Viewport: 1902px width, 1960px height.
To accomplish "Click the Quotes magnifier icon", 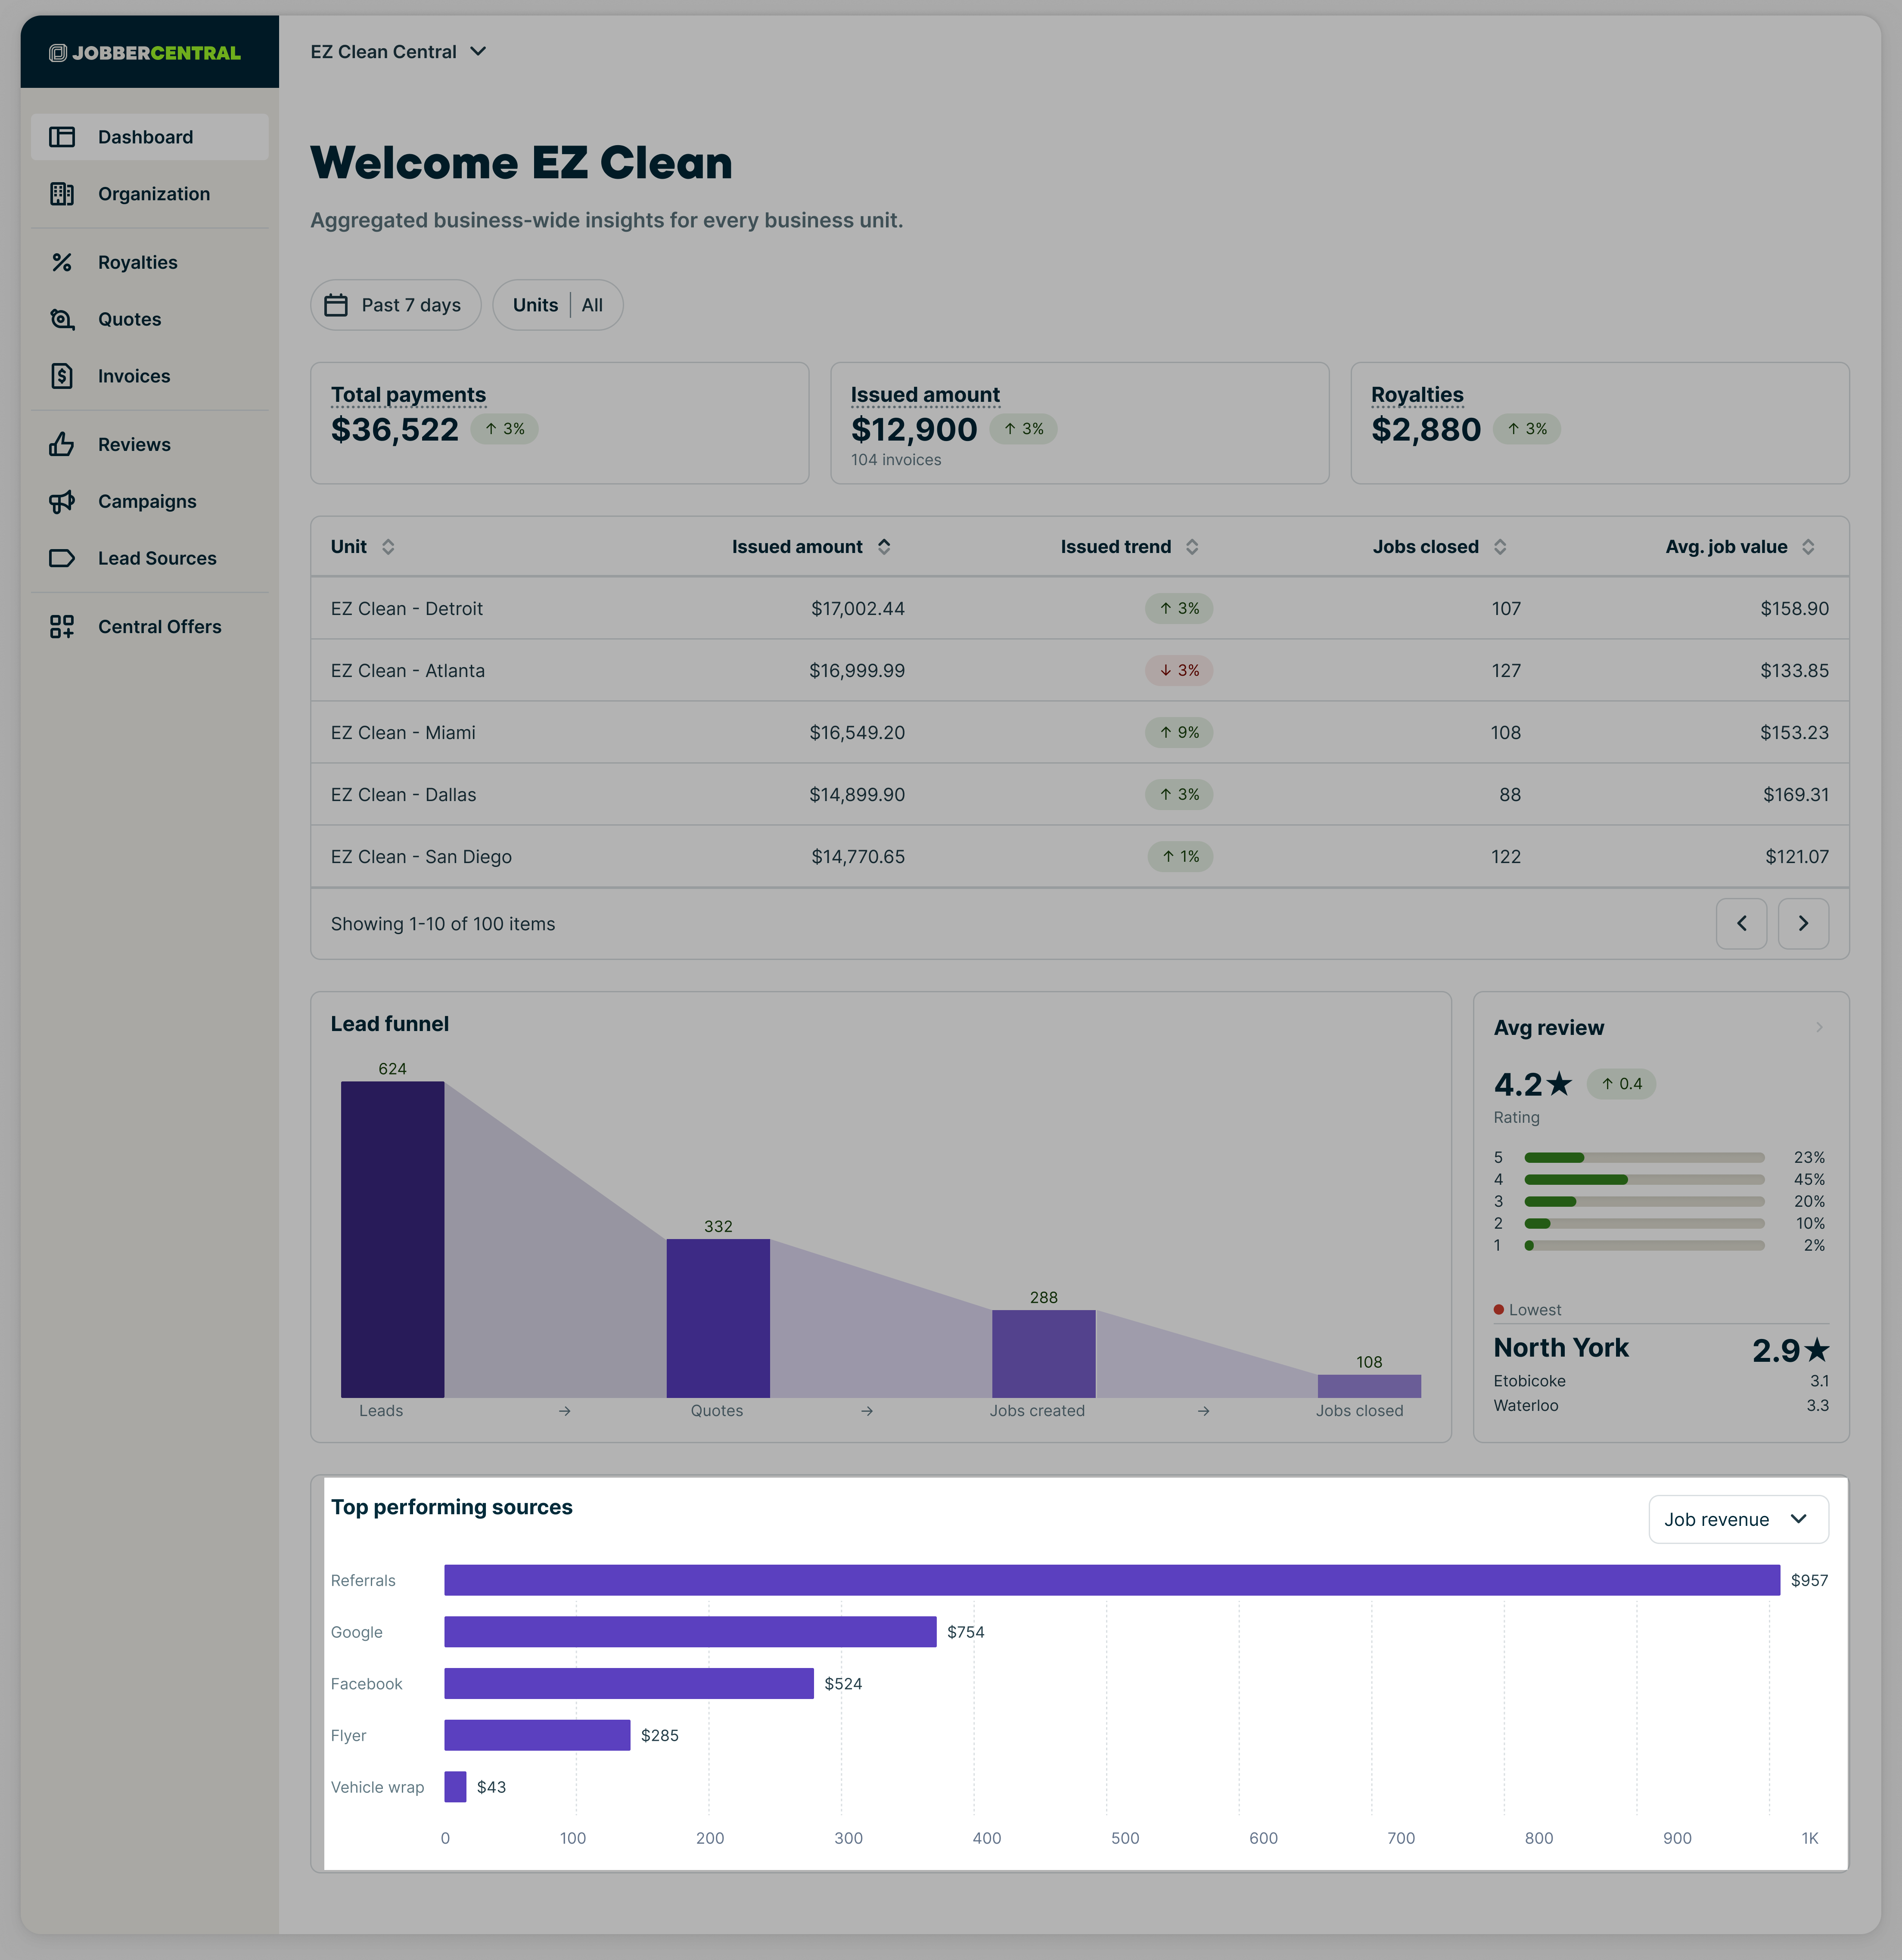I will pyautogui.click(x=62, y=319).
